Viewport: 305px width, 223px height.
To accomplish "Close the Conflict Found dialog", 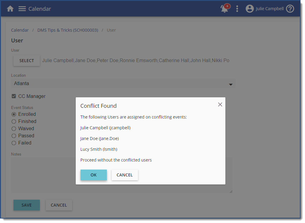I will [x=220, y=104].
